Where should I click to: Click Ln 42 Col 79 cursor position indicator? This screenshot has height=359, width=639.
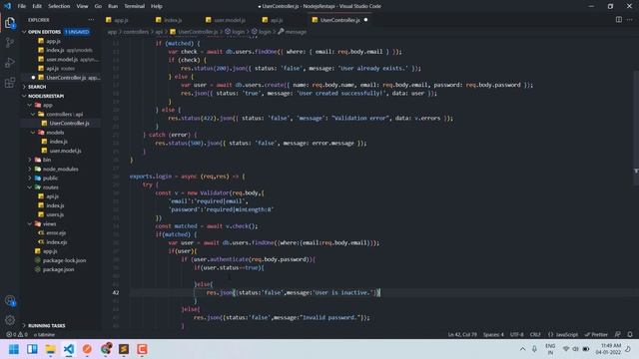point(462,335)
